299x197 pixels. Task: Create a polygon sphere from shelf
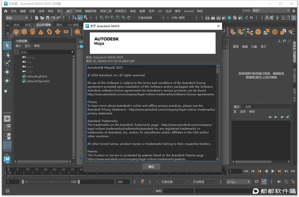pyautogui.click(x=16, y=32)
